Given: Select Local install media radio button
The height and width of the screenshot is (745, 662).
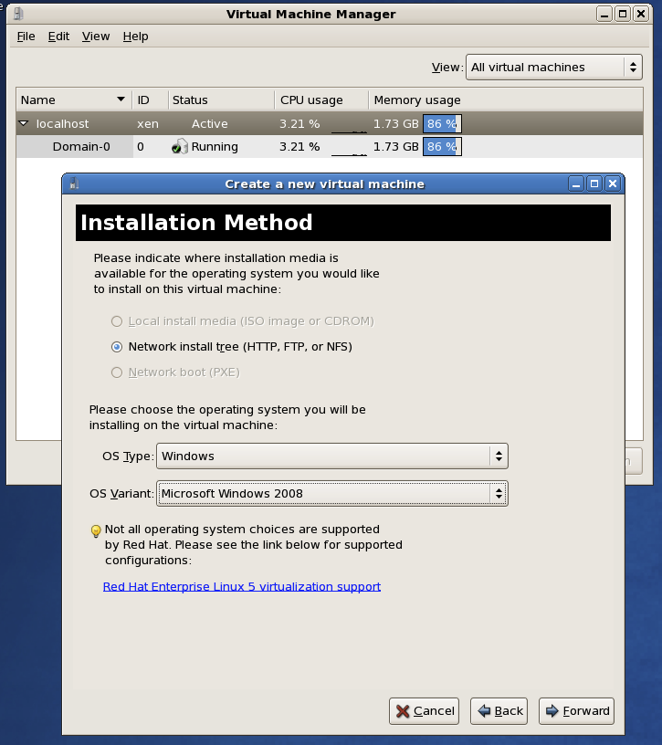Looking at the screenshot, I should coord(116,321).
